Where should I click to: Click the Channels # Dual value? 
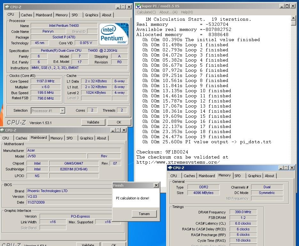267,187
